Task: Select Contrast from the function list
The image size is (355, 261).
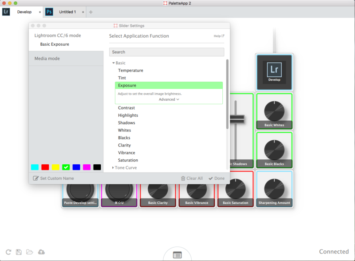Action: 126,107
